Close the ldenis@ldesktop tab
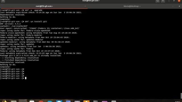This screenshot has width=182, height=102. pyautogui.click(x=173, y=6)
